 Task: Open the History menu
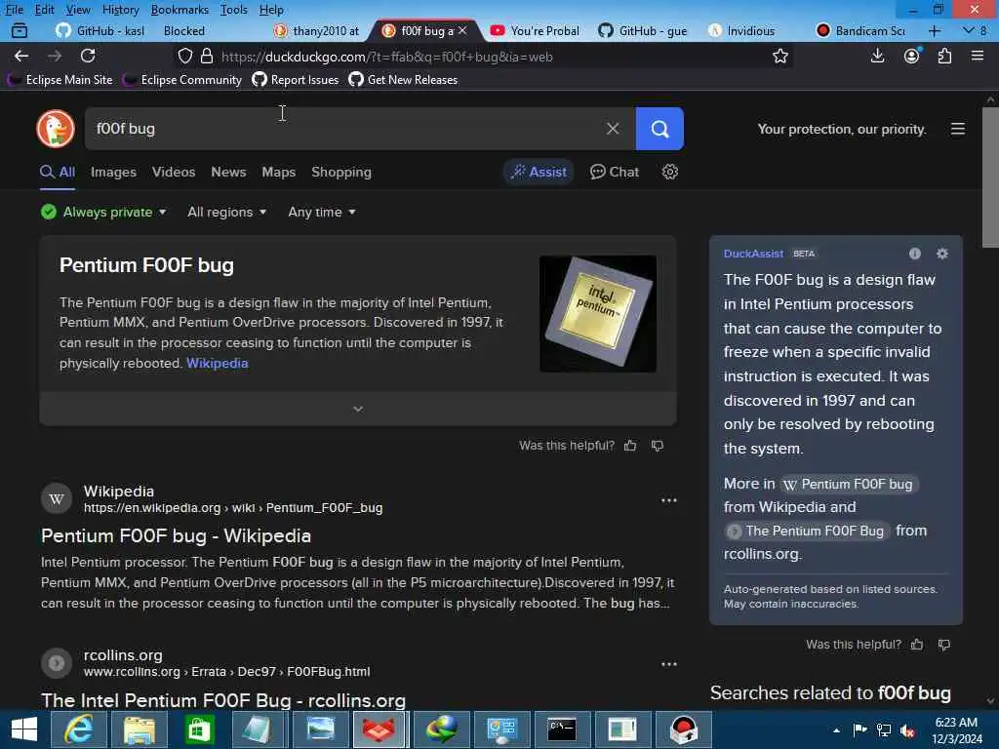point(120,10)
